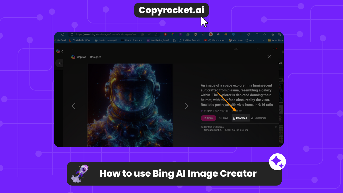This screenshot has width=343, height=193.
Task: Open the CSS Minifier bookmark
Action: coord(80,40)
